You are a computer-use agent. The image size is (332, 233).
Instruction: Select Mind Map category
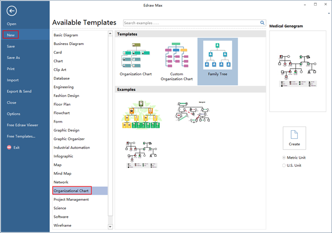(x=63, y=174)
